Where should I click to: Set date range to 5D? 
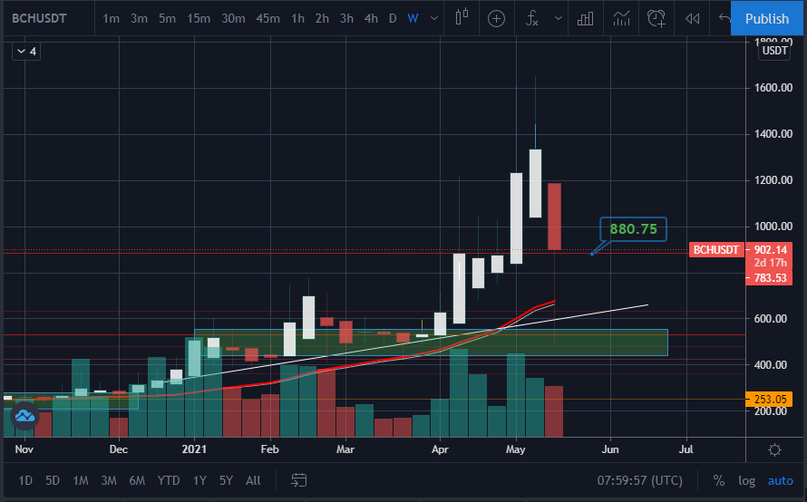coord(53,481)
